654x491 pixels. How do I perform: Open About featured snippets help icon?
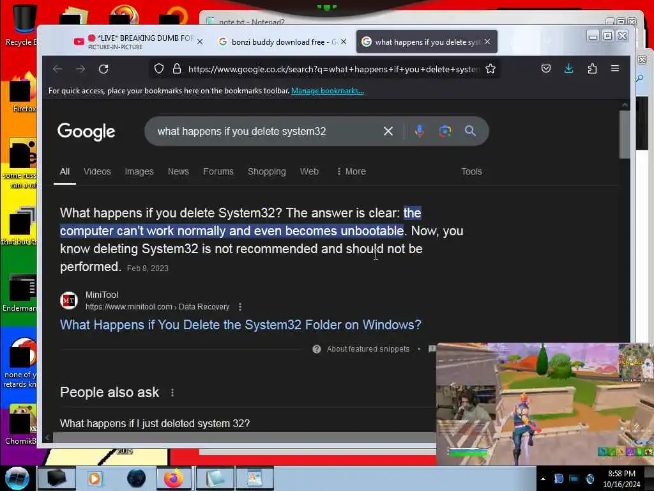point(317,349)
